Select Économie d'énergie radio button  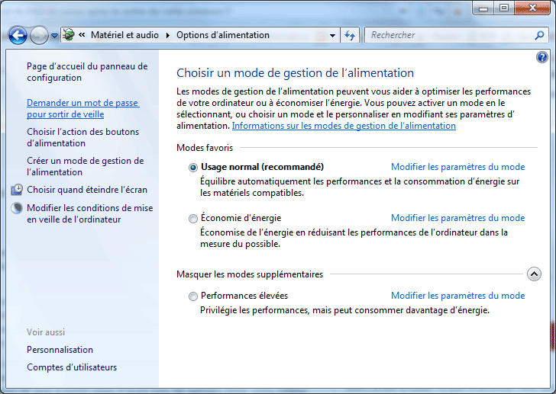193,219
